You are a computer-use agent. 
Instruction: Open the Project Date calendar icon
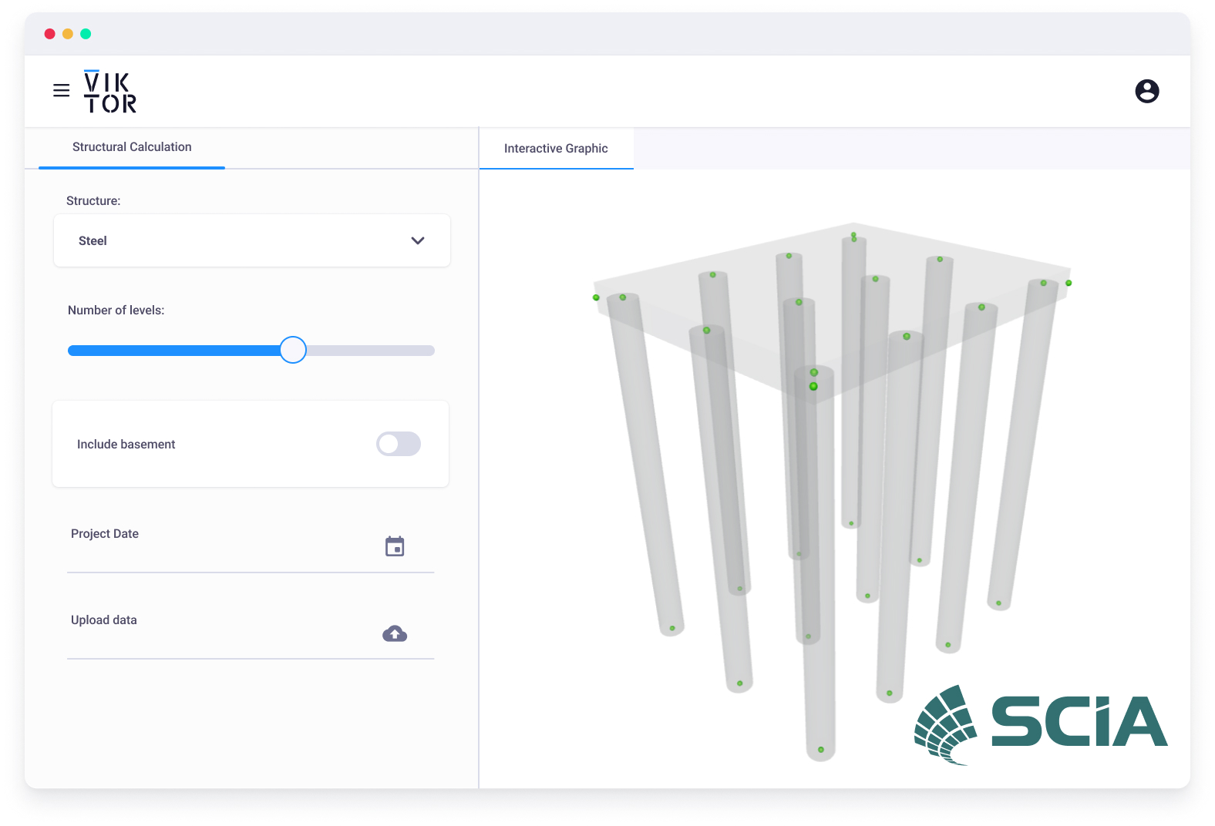395,546
